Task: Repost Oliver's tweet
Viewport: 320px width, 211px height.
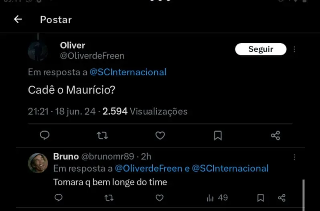Action: pos(103,136)
